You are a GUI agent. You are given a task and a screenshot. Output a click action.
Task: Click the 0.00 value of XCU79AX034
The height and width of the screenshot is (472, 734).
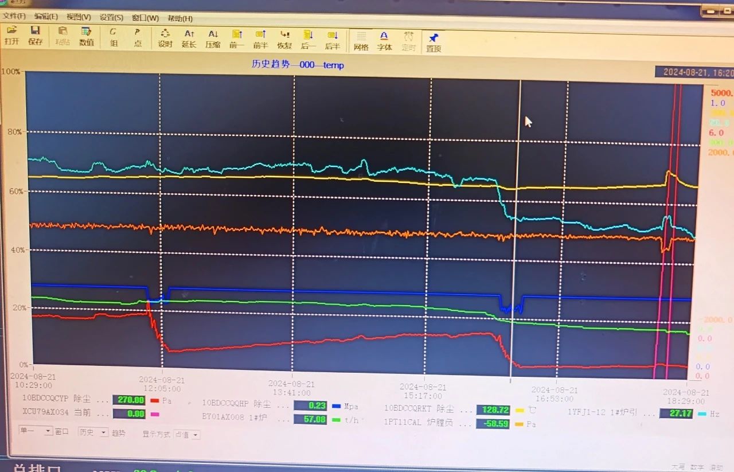128,414
